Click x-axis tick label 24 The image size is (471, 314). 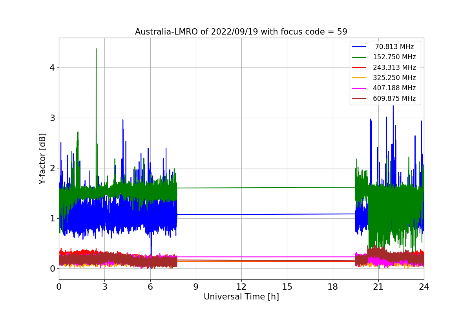pos(424,287)
